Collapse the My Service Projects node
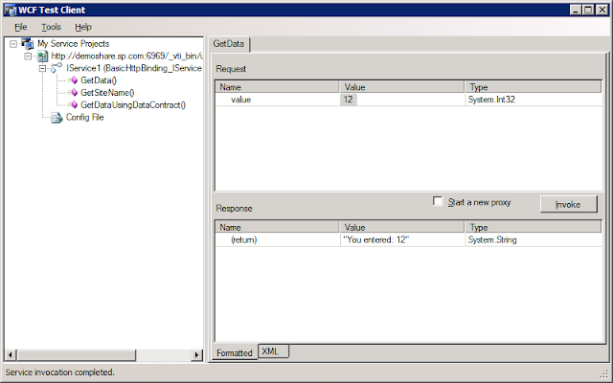The height and width of the screenshot is (383, 613). [x=13, y=44]
